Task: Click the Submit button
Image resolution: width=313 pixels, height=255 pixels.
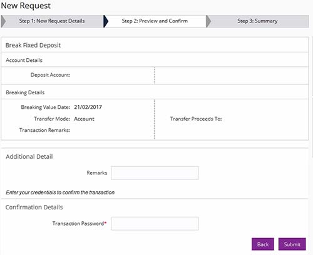Action: pyautogui.click(x=292, y=244)
